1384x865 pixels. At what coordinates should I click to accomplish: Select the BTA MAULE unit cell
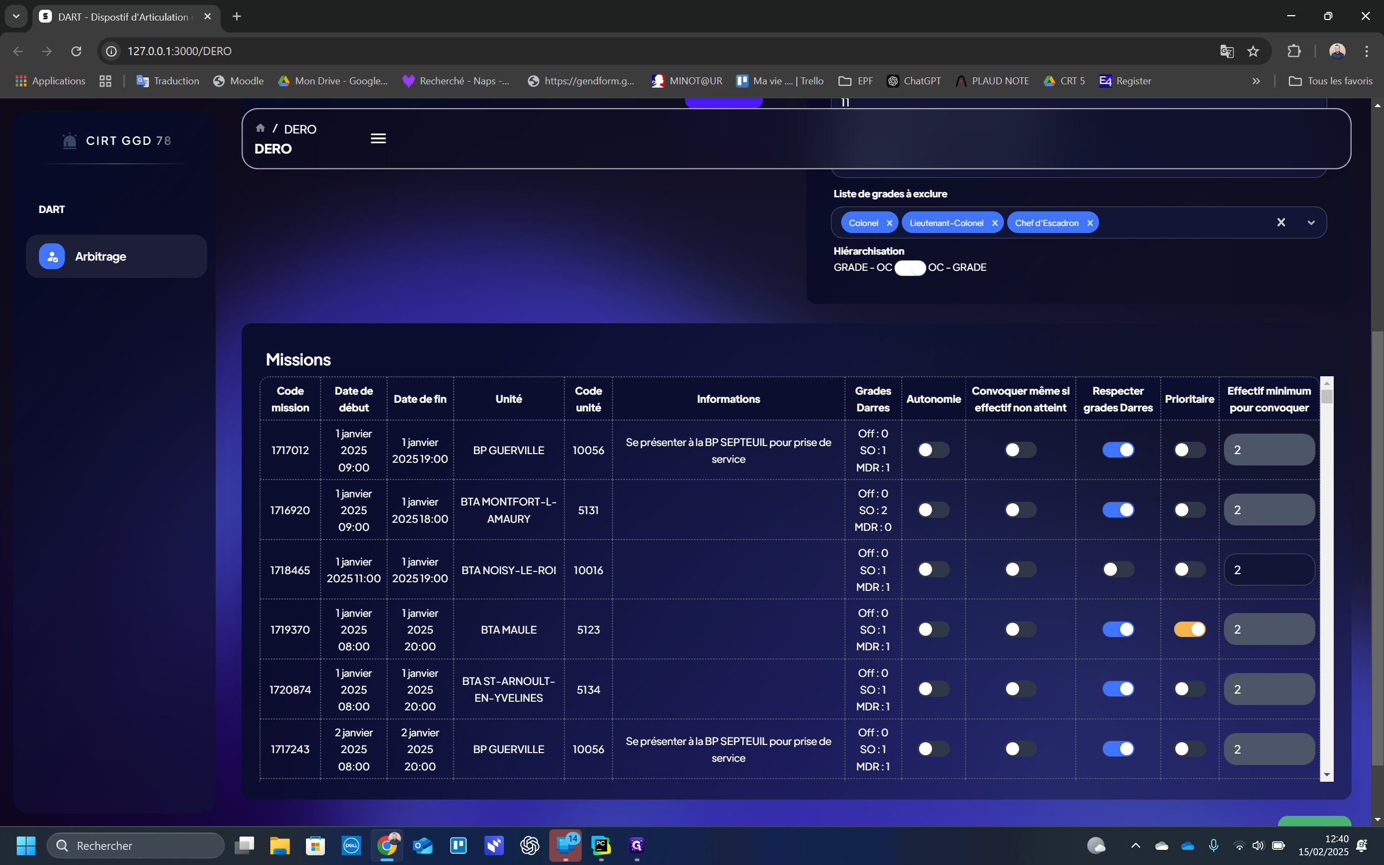pos(508,630)
